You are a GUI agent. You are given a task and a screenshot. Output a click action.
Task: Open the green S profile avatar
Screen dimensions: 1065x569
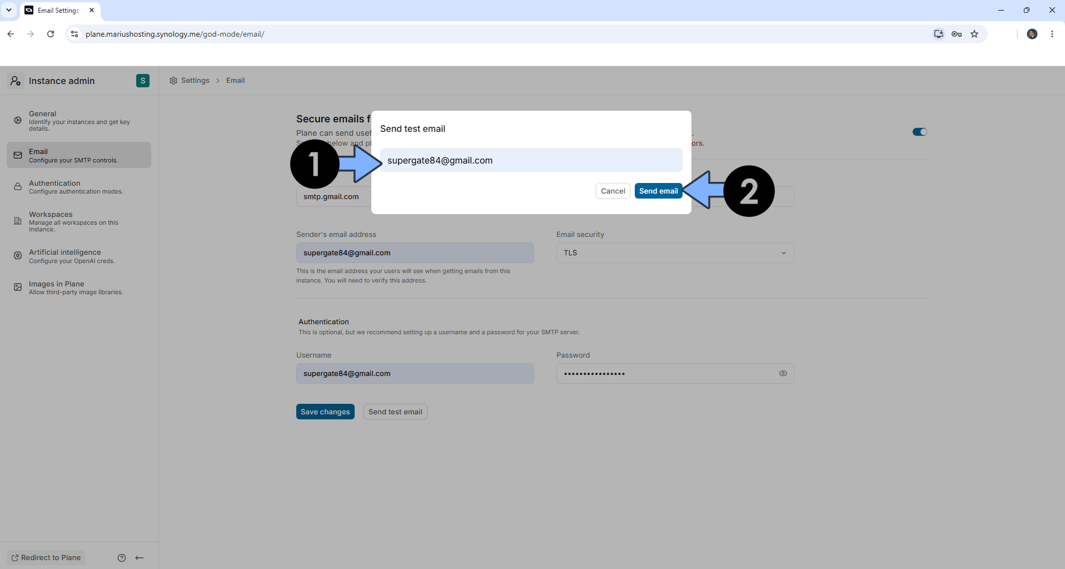[x=143, y=81]
